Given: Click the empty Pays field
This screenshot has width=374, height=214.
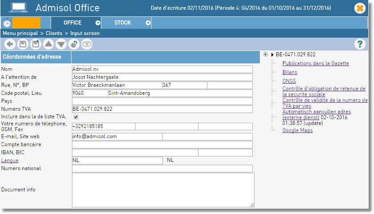Looking at the screenshot, I should coord(162,101).
